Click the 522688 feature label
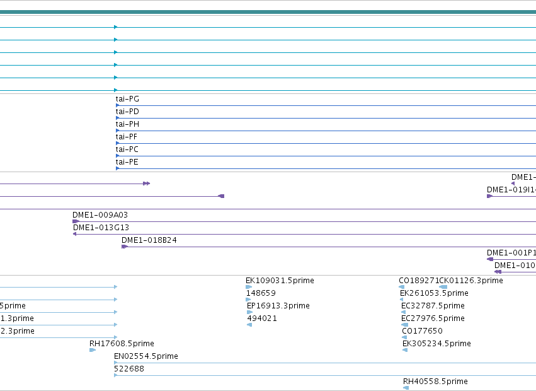This screenshot has height=391, width=536. click(129, 369)
